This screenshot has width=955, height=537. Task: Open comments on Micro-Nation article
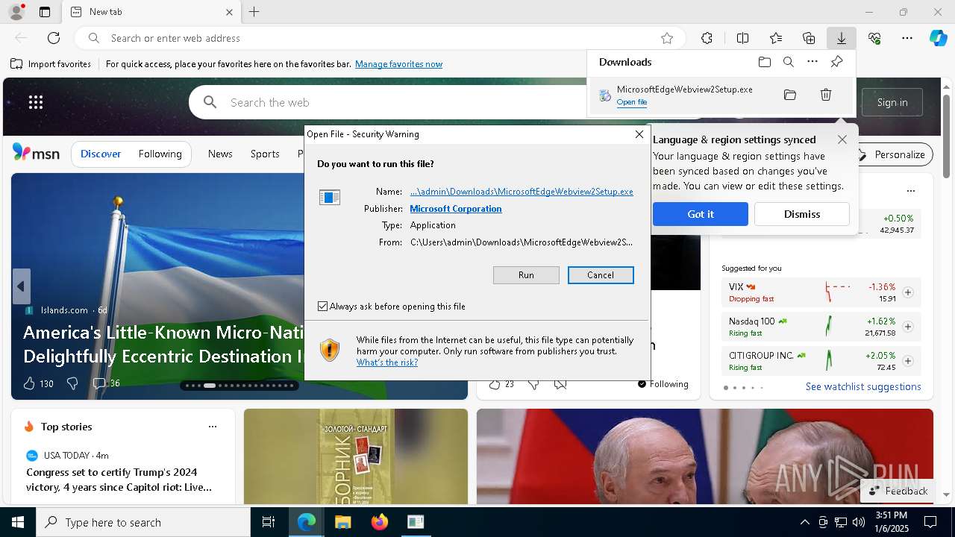tap(105, 383)
